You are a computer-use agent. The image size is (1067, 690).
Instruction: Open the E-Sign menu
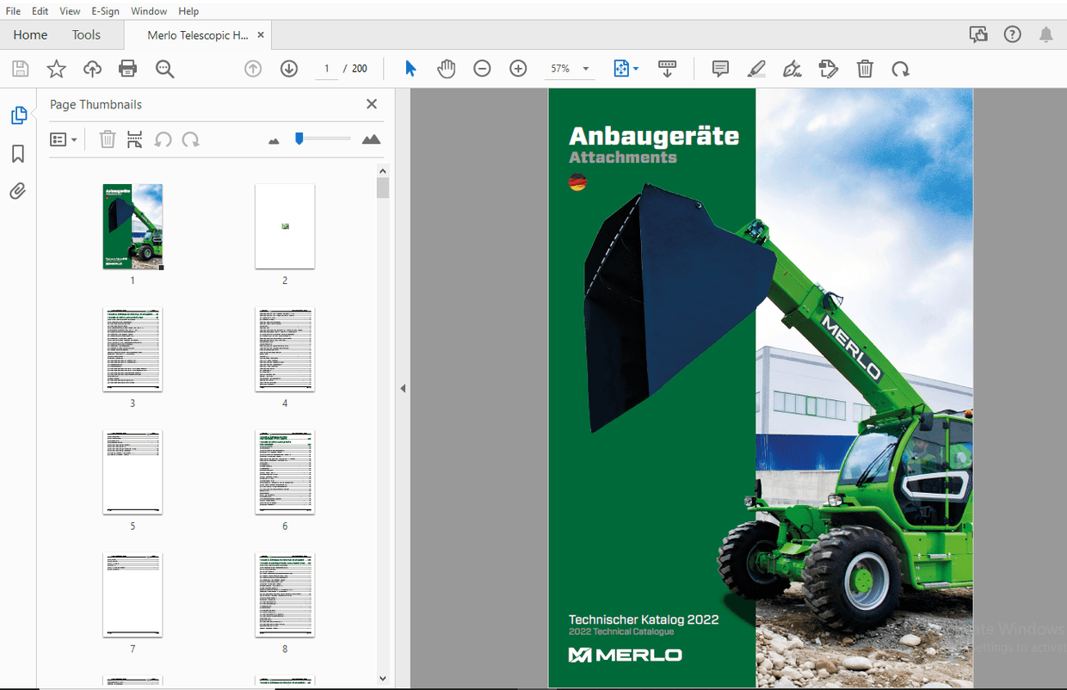(x=105, y=10)
